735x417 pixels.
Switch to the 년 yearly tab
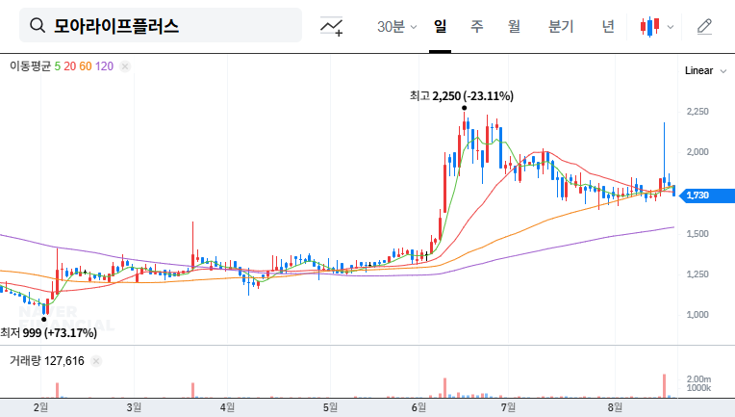click(x=607, y=26)
